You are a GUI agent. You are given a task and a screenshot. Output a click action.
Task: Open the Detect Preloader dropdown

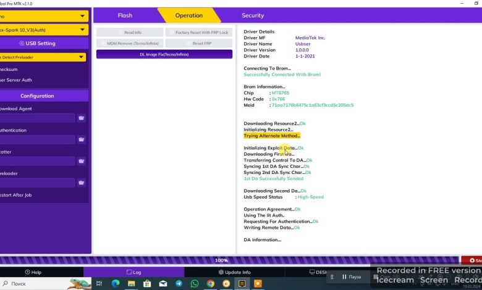[x=43, y=57]
